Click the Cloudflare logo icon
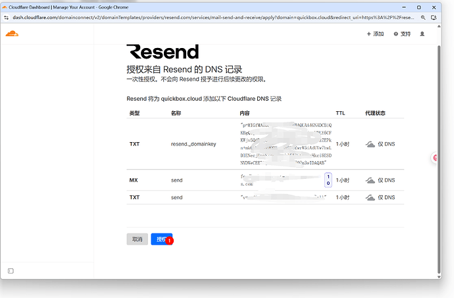The height and width of the screenshot is (298, 454). [x=12, y=34]
